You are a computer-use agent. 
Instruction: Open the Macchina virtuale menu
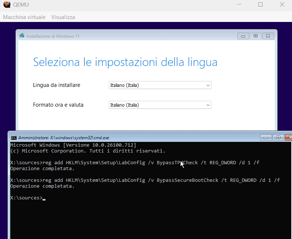coord(24,17)
